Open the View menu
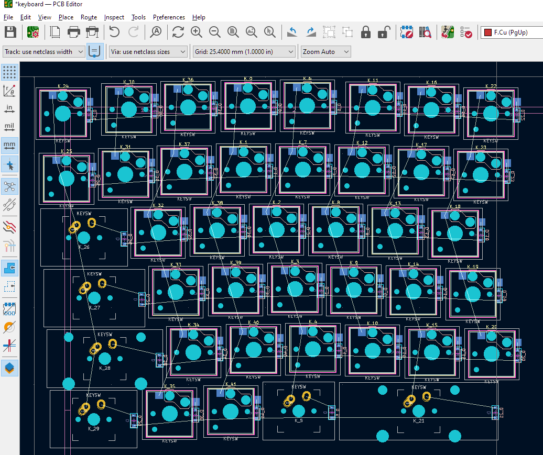The image size is (543, 455). 45,17
